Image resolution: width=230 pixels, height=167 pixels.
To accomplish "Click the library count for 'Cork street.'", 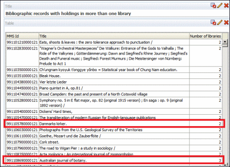I will [x=206, y=142].
